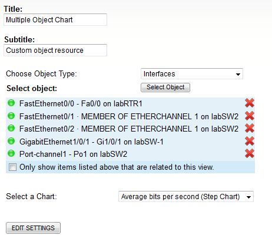Open the Choose Object Type dropdown
Image resolution: width=272 pixels, height=242 pixels.
pyautogui.click(x=192, y=74)
